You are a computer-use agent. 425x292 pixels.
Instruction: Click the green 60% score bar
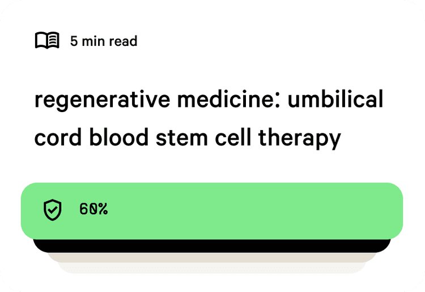[212, 211]
